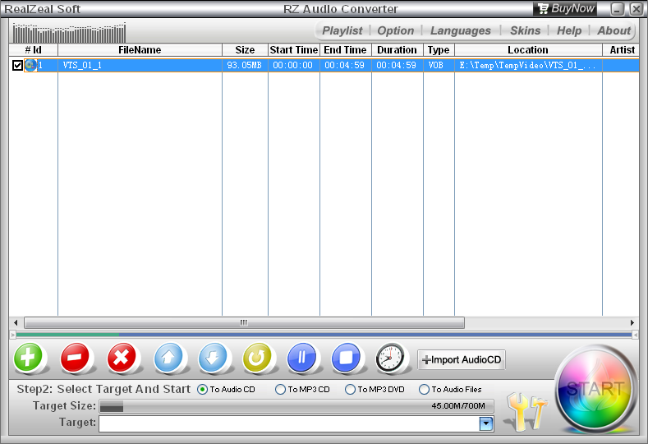Move item down with blue arrow button
Screen dimensions: 648x444
pyautogui.click(x=213, y=358)
